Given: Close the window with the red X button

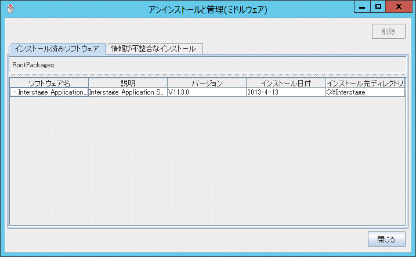Looking at the screenshot, I should click(399, 6).
